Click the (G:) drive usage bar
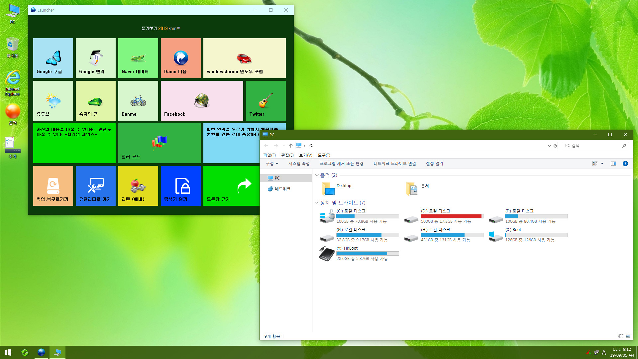Image resolution: width=638 pixels, height=359 pixels. click(368, 235)
